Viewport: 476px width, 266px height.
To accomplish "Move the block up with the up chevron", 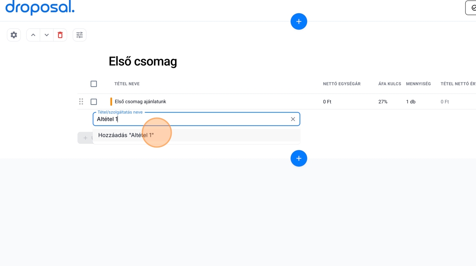I will coord(33,35).
